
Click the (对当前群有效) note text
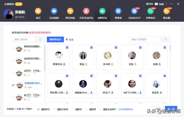pos(126,109)
